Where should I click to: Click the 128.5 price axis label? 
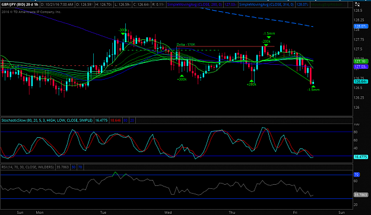[358, 11]
